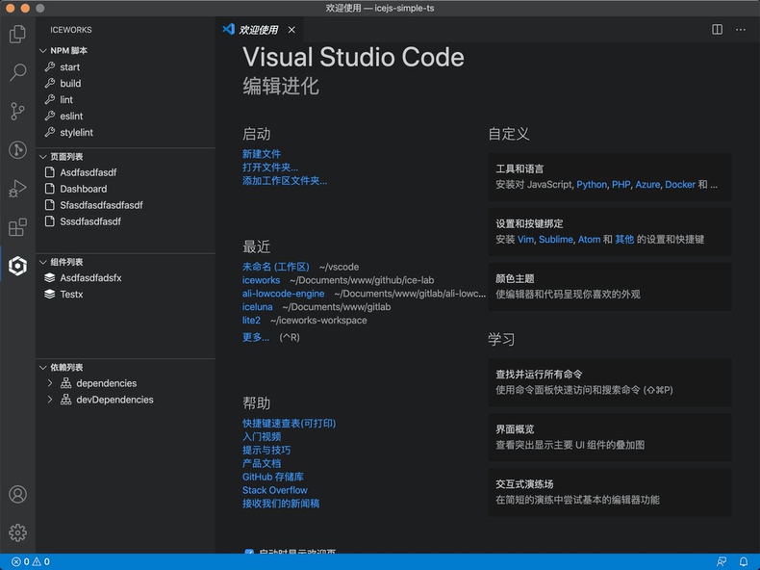Open 快捷键速查表(可打印) help link
Screen dimensions: 760x570
click(x=289, y=423)
